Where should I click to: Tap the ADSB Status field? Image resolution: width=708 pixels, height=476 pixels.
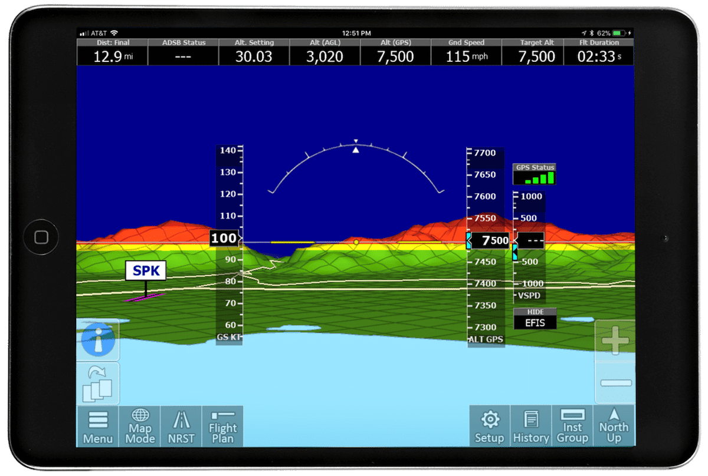tap(183, 52)
